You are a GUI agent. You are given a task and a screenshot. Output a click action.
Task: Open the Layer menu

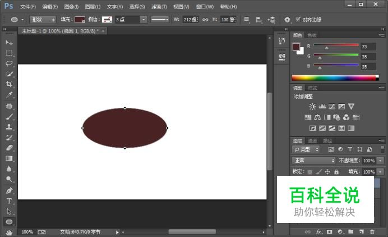[93, 7]
